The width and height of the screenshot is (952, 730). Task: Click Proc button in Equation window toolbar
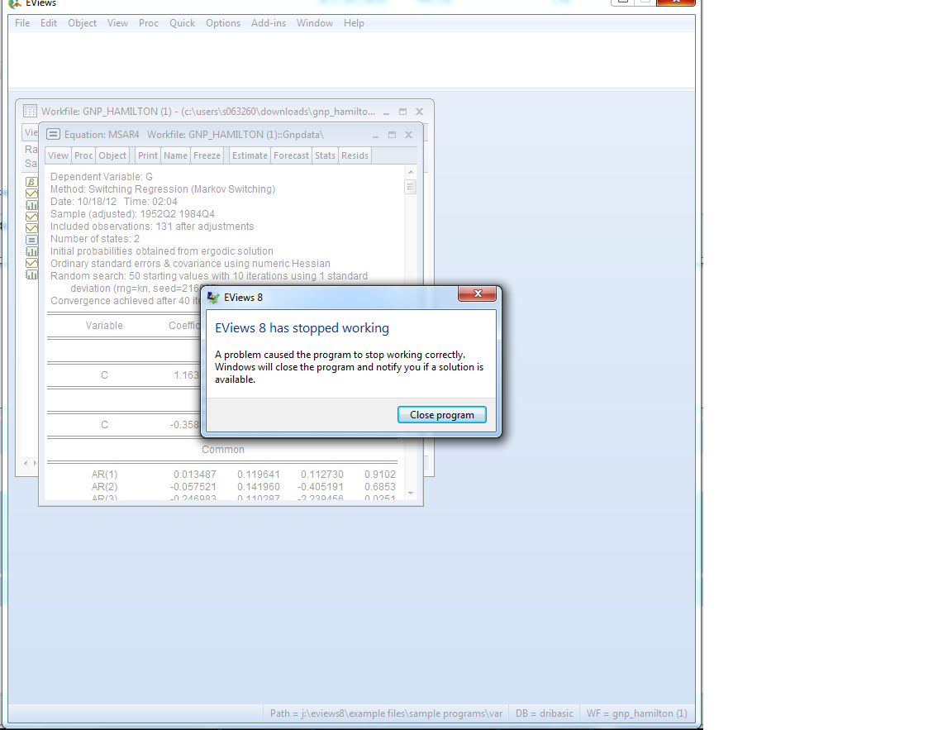pyautogui.click(x=83, y=155)
